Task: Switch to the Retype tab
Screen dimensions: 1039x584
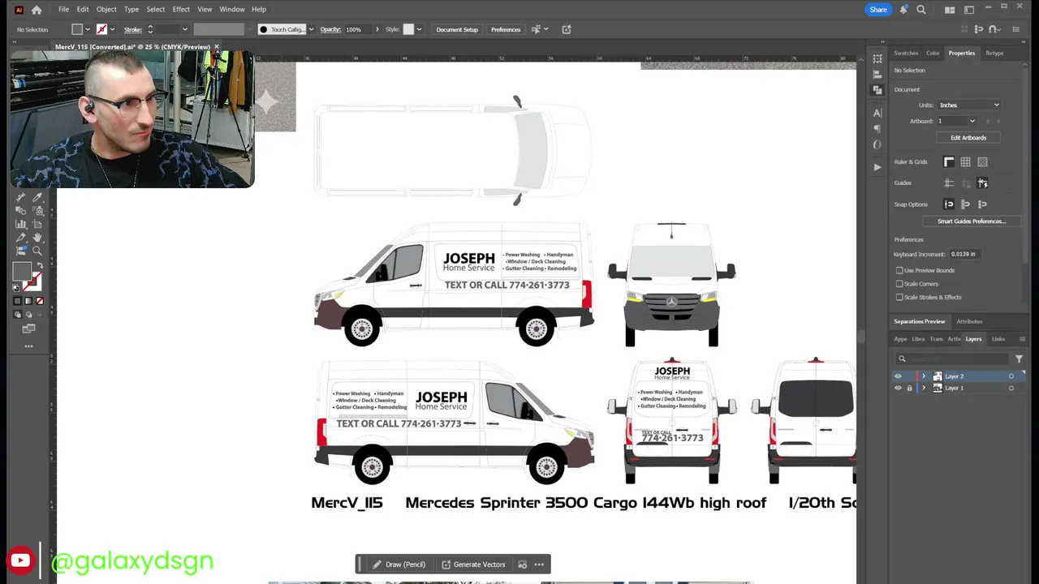Action: [994, 54]
